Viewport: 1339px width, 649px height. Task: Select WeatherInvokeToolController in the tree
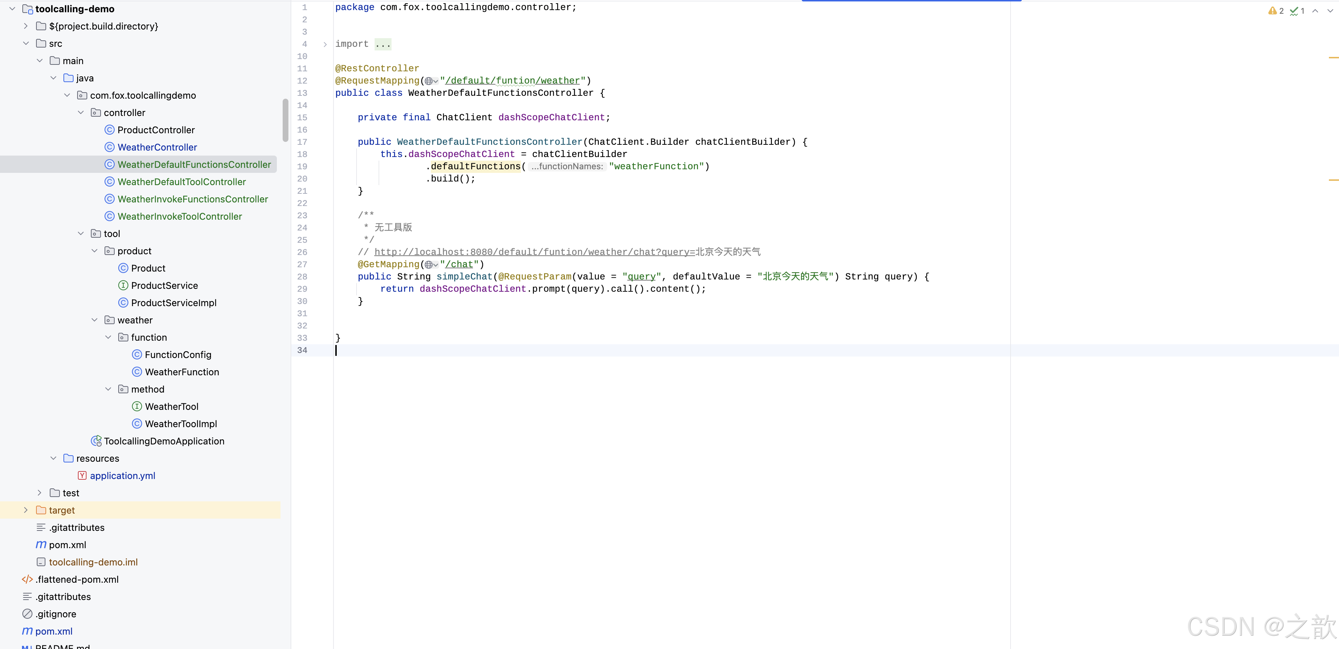[179, 216]
